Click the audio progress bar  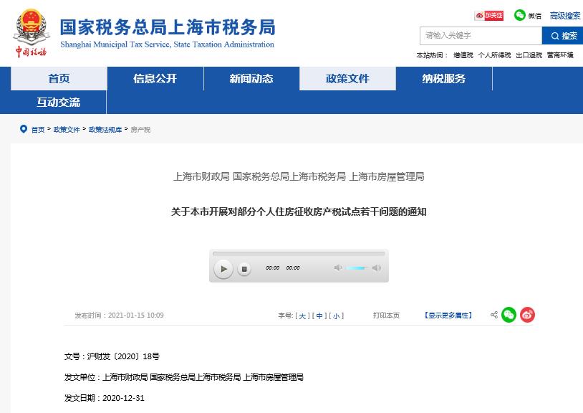click(x=299, y=254)
